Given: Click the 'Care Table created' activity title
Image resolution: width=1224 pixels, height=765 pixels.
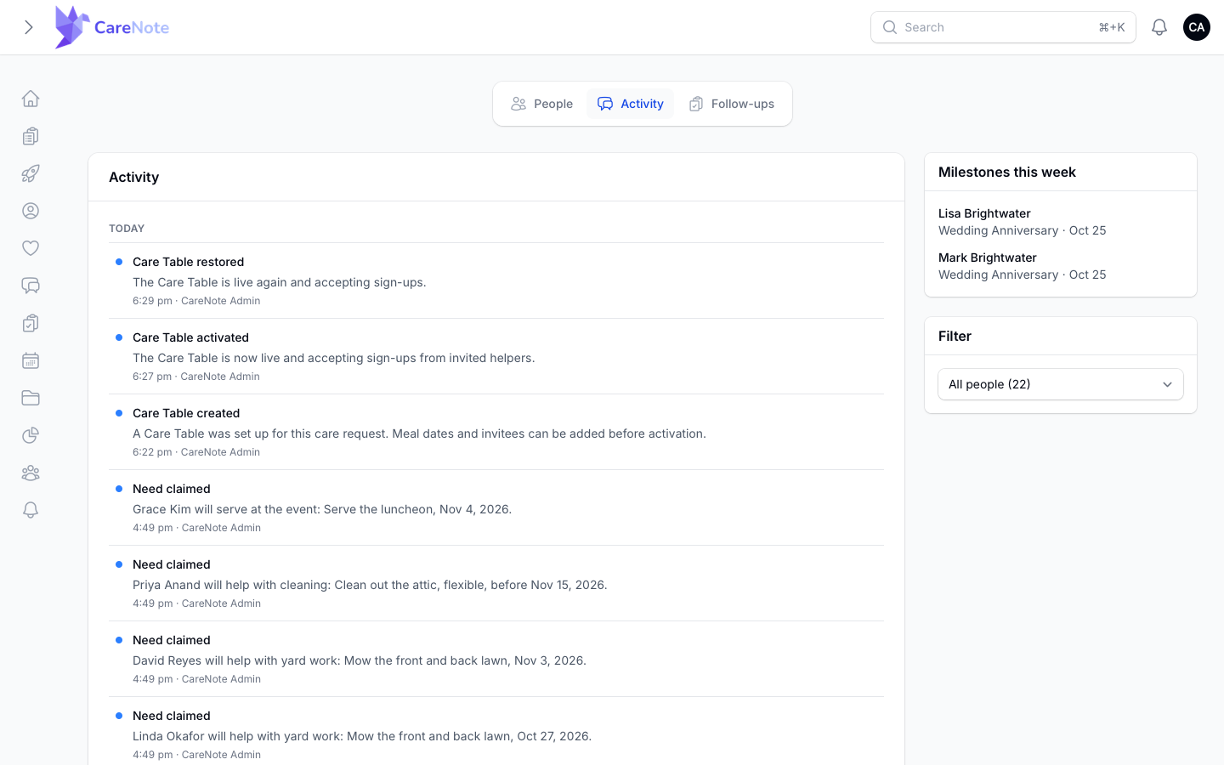Looking at the screenshot, I should coord(186,413).
